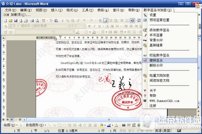This screenshot has height=134, width=202.
Task: Create a new blank document
Action: pyautogui.click(x=6, y=21)
